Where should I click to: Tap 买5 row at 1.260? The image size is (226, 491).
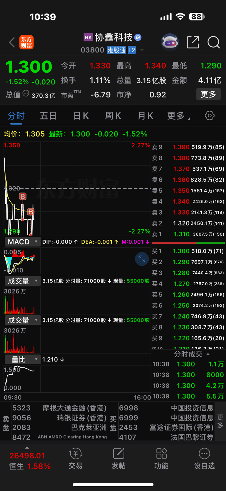(188, 295)
